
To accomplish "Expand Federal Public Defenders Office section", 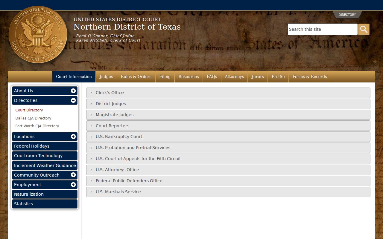I will point(228,181).
